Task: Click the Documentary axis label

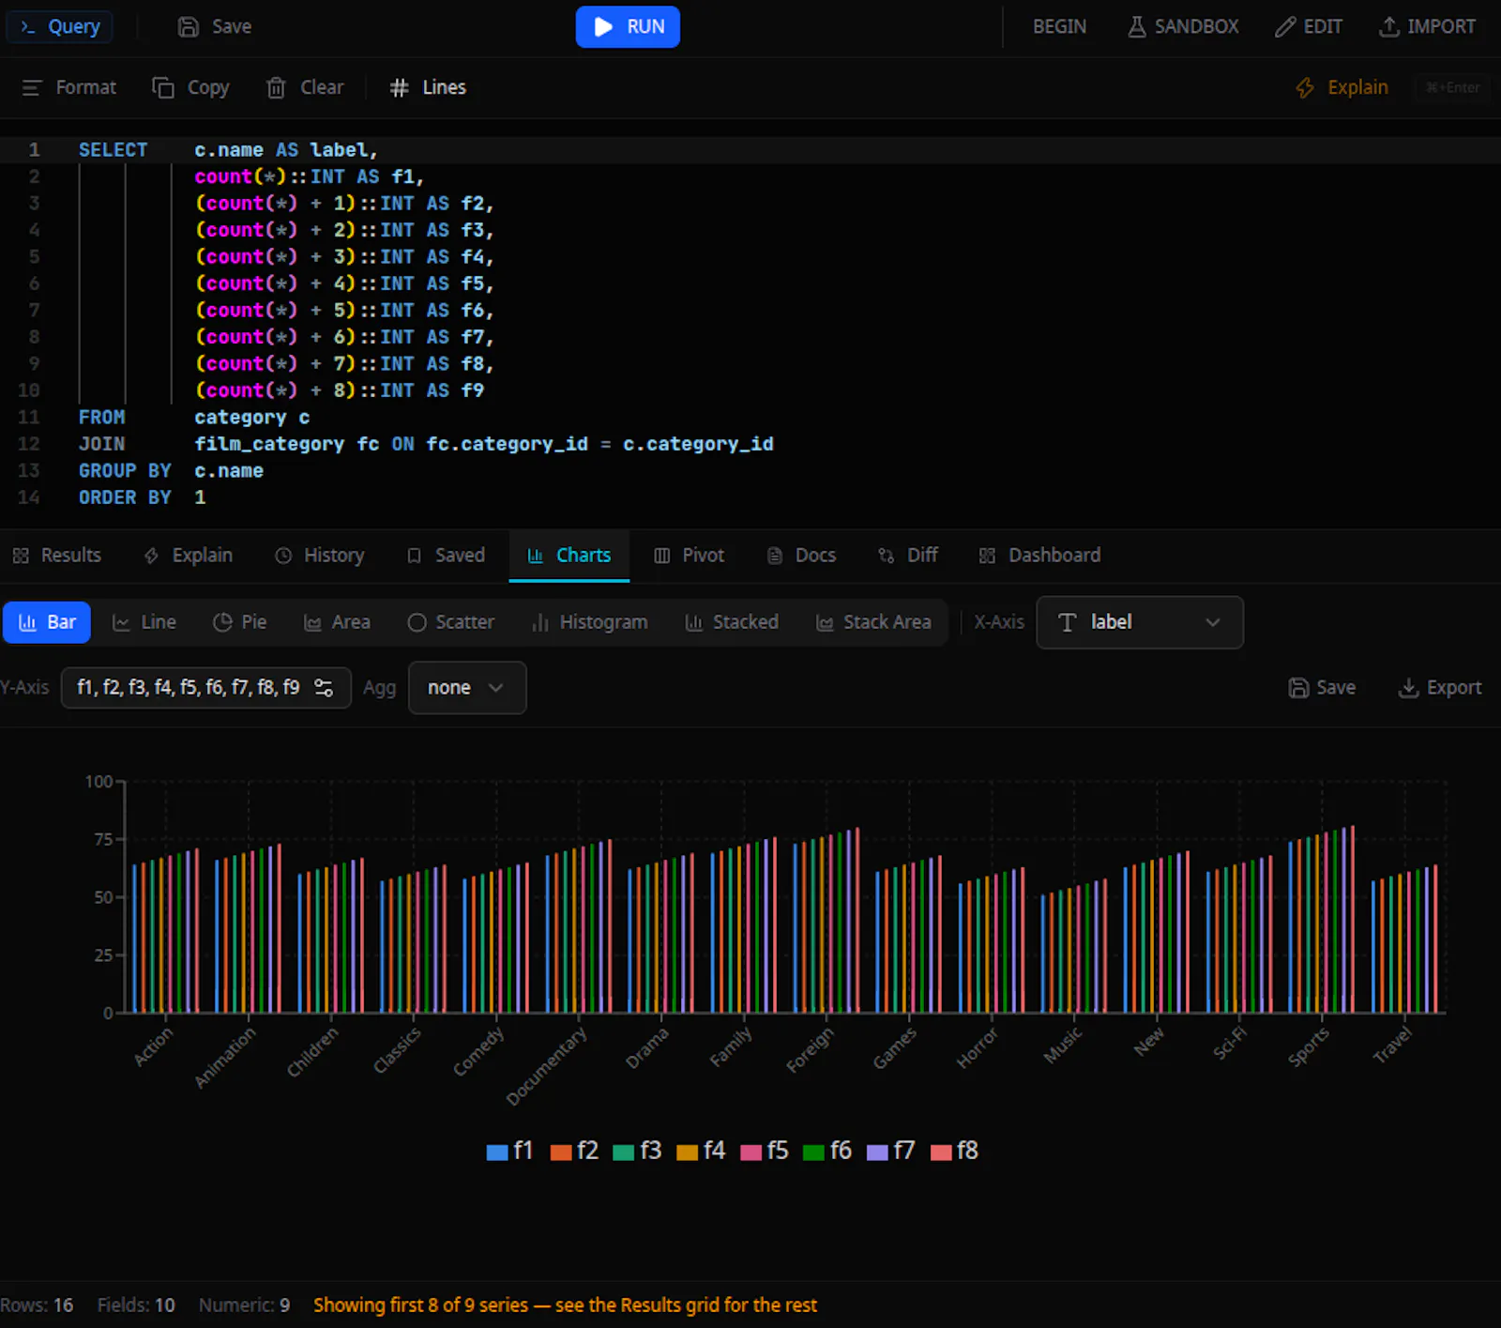Action: pos(547,1066)
